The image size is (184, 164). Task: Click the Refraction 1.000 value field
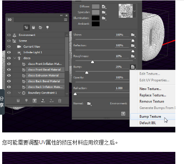coord(122,88)
